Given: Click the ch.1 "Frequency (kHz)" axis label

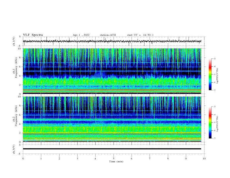Looking at the screenshot, I should click(x=16, y=67).
